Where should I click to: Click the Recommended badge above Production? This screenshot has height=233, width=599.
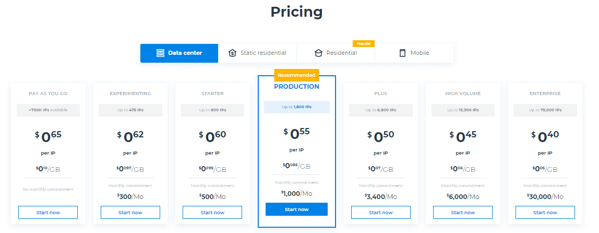296,75
